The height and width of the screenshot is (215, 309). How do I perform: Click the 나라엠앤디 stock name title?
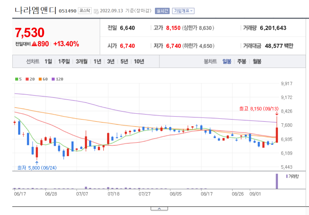35,10
